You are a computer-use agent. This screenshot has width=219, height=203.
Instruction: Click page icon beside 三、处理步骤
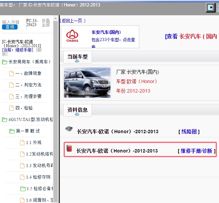click(x=11, y=96)
